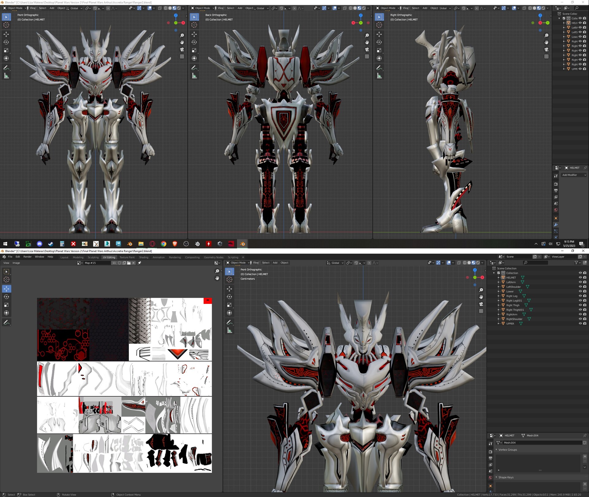Screen dimensions: 589x497
Task: Select the Rotate tool in the UV editor sidebar
Action: [6, 297]
